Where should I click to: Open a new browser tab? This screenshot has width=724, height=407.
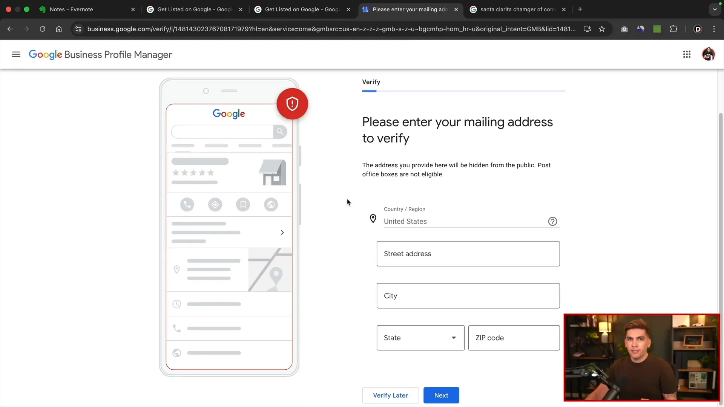coord(580,9)
